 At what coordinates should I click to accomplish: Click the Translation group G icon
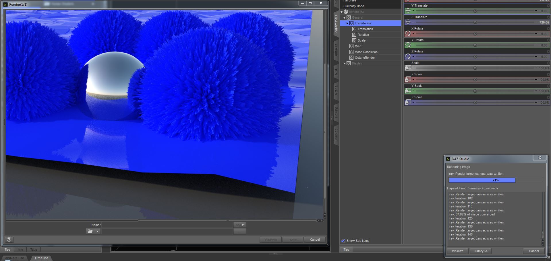(x=354, y=29)
